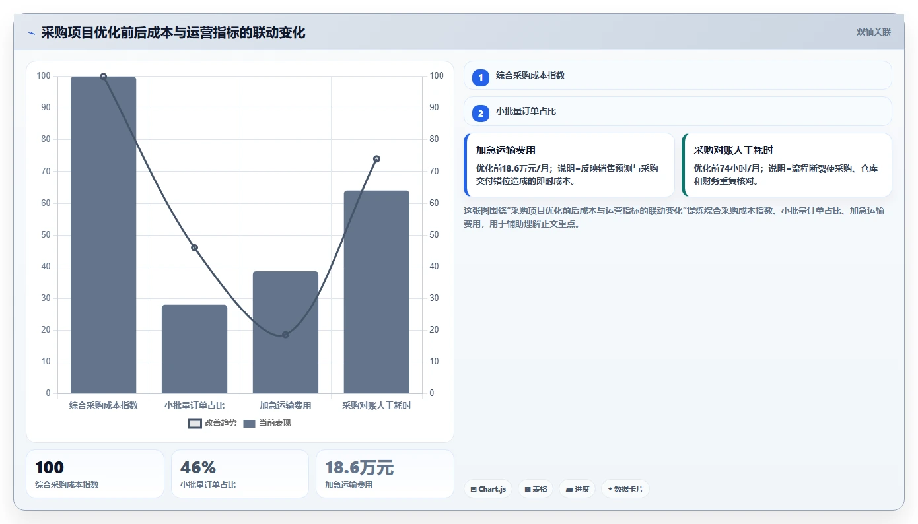Toggle the 当前表现 legend entry
The image size is (918, 524).
coord(267,423)
